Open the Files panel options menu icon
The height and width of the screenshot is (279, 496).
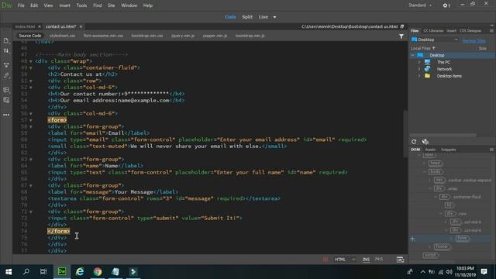pos(491,31)
